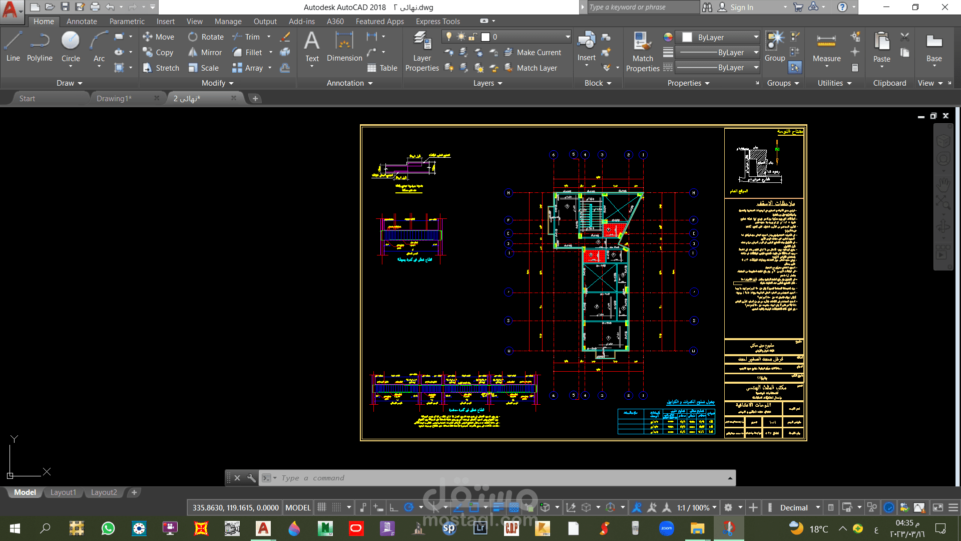Toggle polar tracking in status bar
Viewport: 961px width, 541px height.
point(409,507)
